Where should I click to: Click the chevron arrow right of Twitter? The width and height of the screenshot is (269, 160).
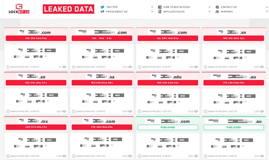tap(152, 7)
